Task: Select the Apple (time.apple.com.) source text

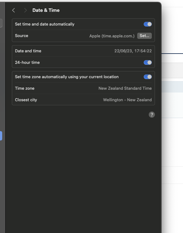Action: pos(112,36)
